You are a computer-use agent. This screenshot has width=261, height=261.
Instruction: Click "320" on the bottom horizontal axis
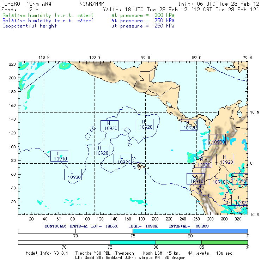coord(238,219)
